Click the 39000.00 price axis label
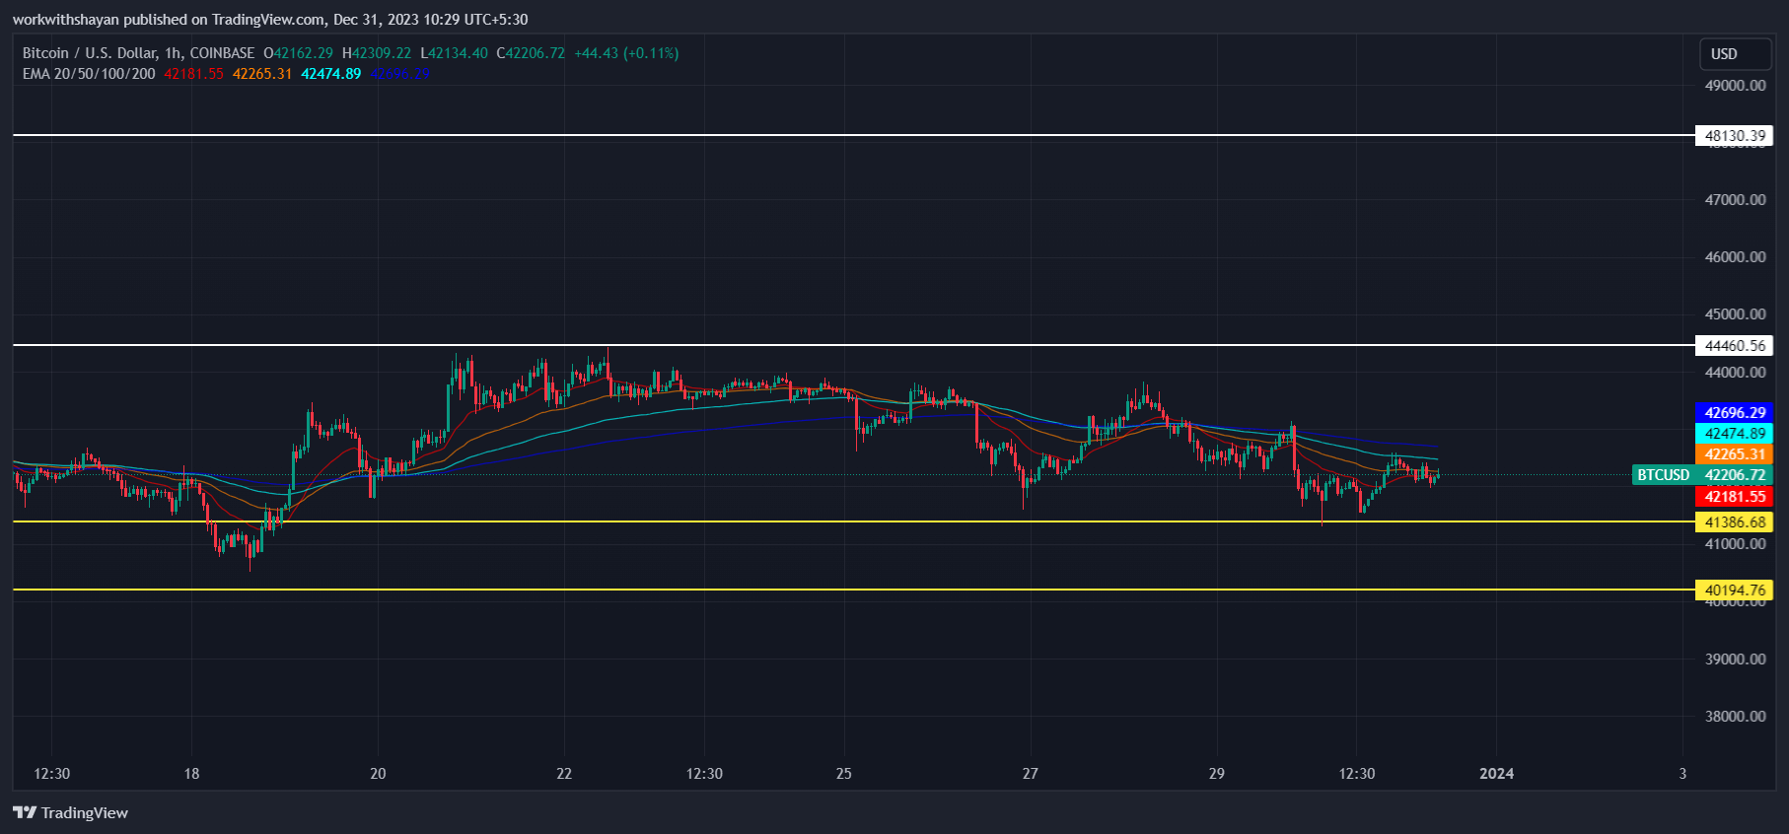This screenshot has width=1789, height=834. tap(1735, 660)
